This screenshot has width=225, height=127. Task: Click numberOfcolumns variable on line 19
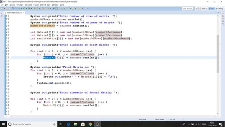point(43,26)
